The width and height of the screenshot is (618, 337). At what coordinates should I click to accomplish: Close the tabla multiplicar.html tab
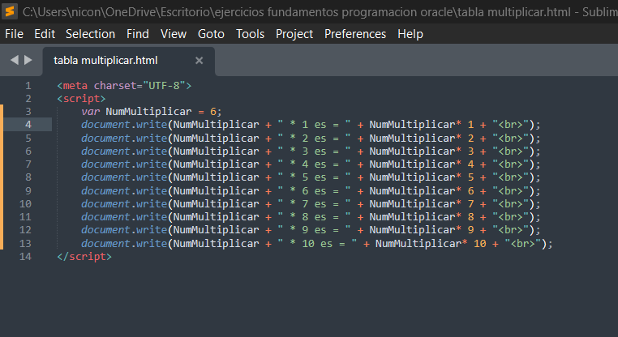(199, 60)
